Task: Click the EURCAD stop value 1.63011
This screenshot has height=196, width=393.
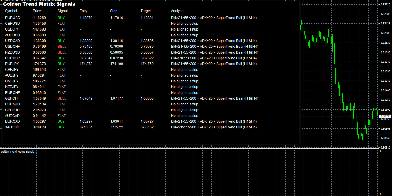Action: tap(116, 121)
